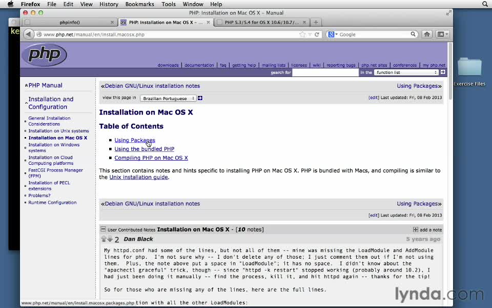
Task: Click the PHP logo
Action: pos(44,55)
